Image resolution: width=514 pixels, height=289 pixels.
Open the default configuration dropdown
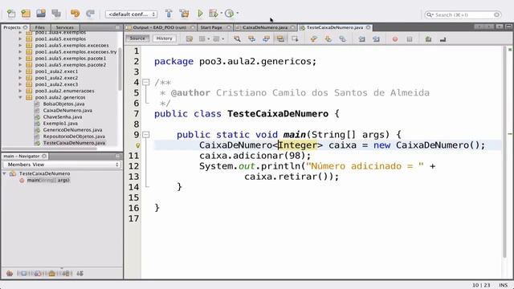pyautogui.click(x=131, y=14)
